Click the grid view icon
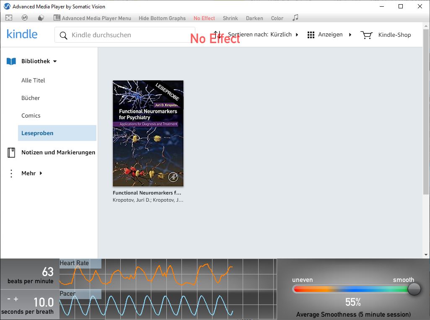Viewport: 430px width, 320px height. click(311, 35)
